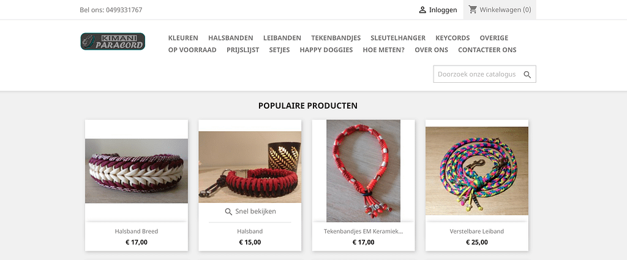This screenshot has width=627, height=260.
Task: Click the user account icon
Action: (x=422, y=10)
